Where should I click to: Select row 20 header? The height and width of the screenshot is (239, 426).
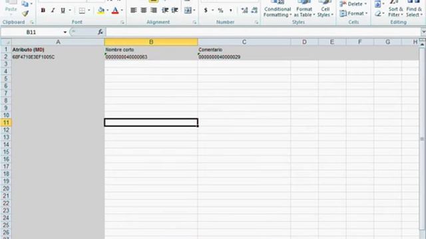point(6,189)
